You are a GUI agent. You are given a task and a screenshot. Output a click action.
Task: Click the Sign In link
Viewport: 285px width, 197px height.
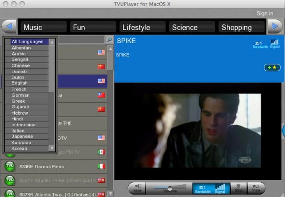pos(265,13)
